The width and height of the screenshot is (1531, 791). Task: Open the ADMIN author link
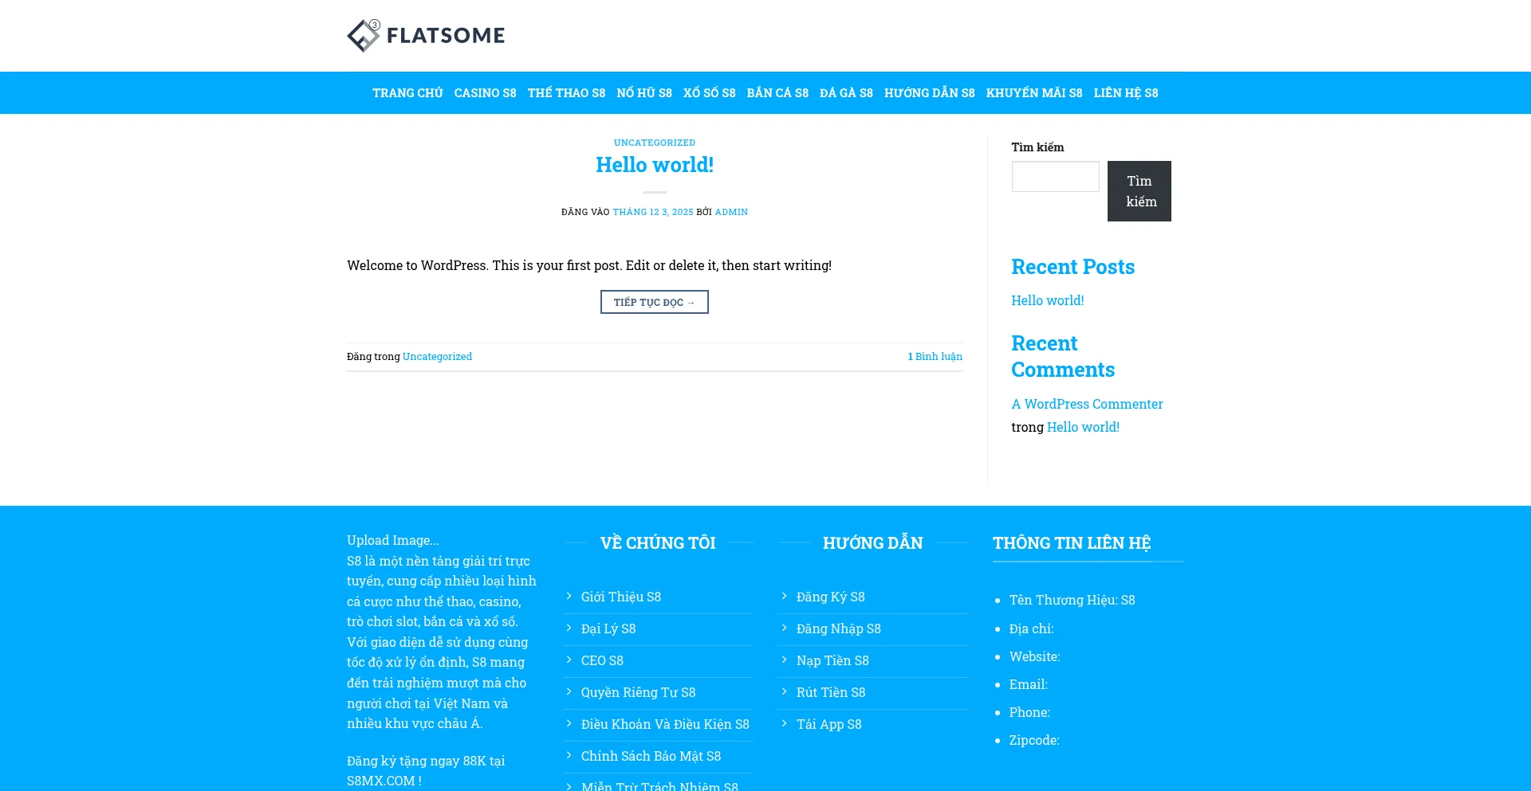(x=730, y=212)
